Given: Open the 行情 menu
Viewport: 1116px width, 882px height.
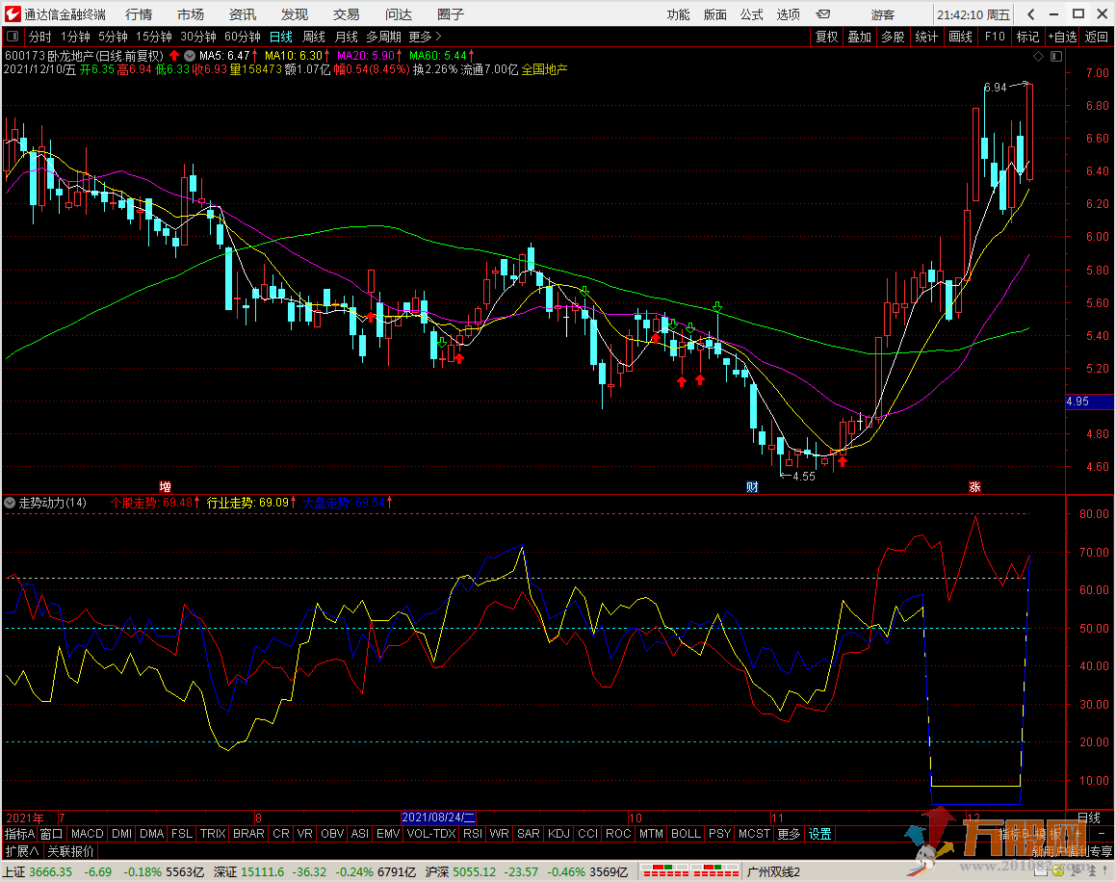Looking at the screenshot, I should point(139,14).
